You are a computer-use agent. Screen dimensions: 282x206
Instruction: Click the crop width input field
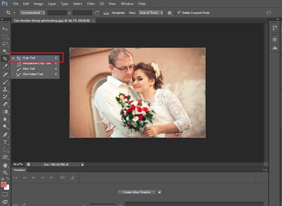[57, 13]
